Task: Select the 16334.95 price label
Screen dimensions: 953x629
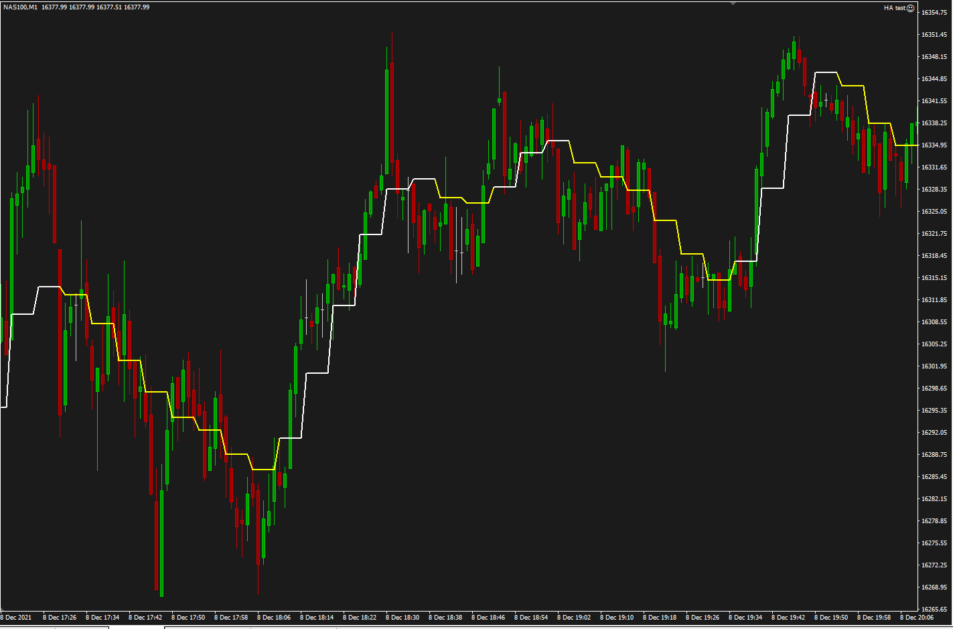Action: (x=934, y=145)
